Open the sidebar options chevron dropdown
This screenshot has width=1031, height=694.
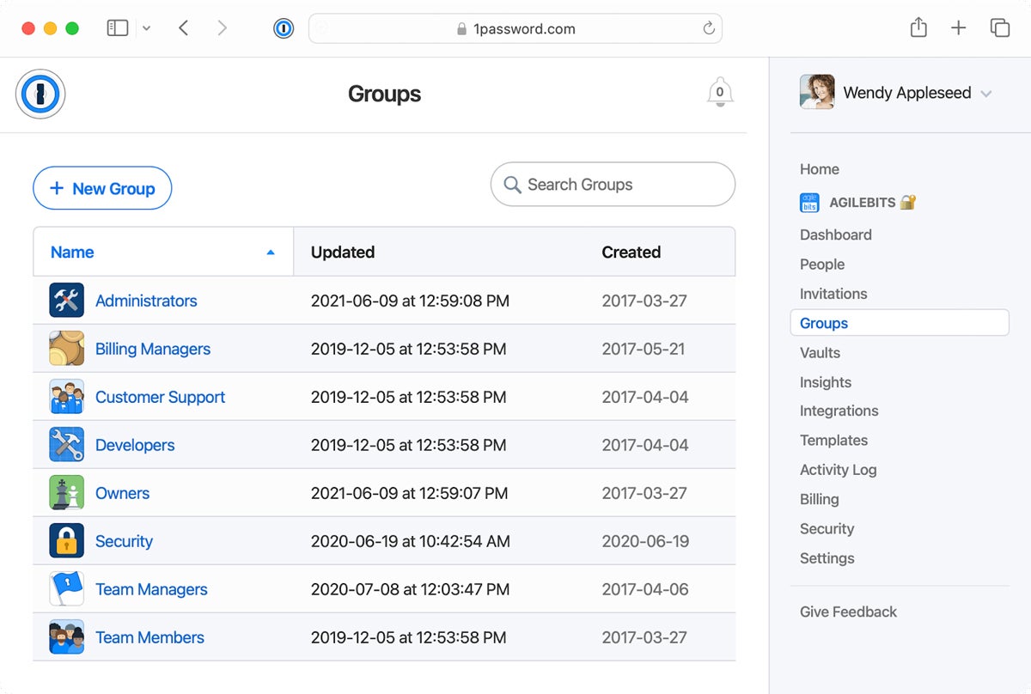point(146,28)
